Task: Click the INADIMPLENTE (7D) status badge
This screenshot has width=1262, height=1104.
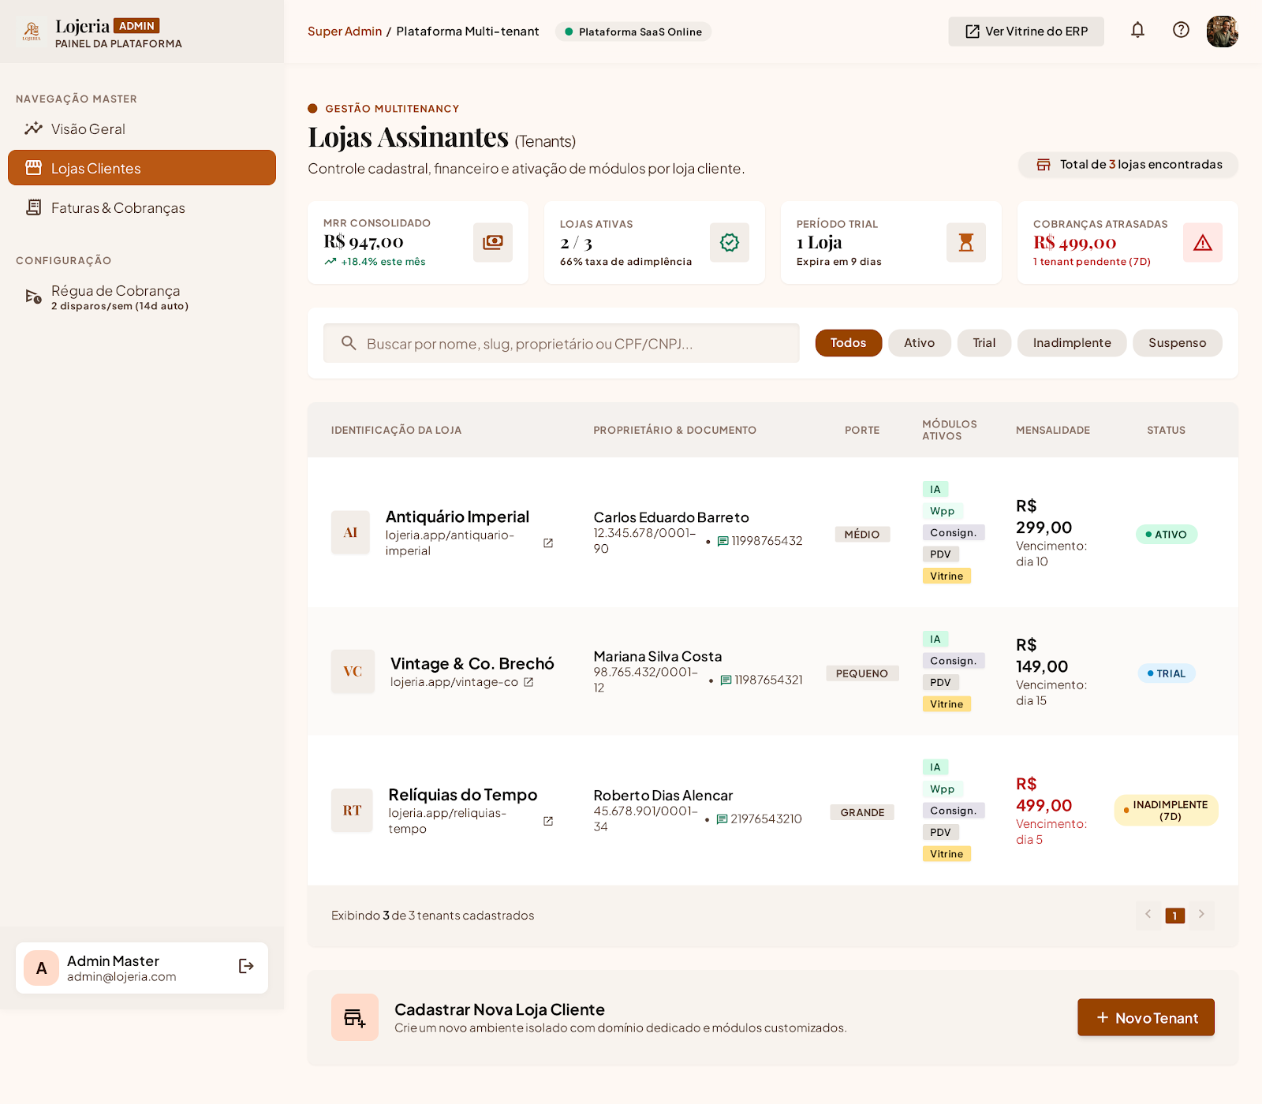Action: [x=1167, y=811]
